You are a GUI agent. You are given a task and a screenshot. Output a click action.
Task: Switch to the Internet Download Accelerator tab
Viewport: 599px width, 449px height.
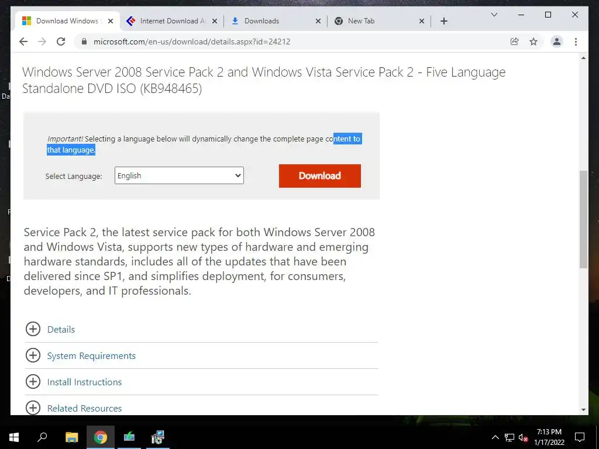(172, 21)
